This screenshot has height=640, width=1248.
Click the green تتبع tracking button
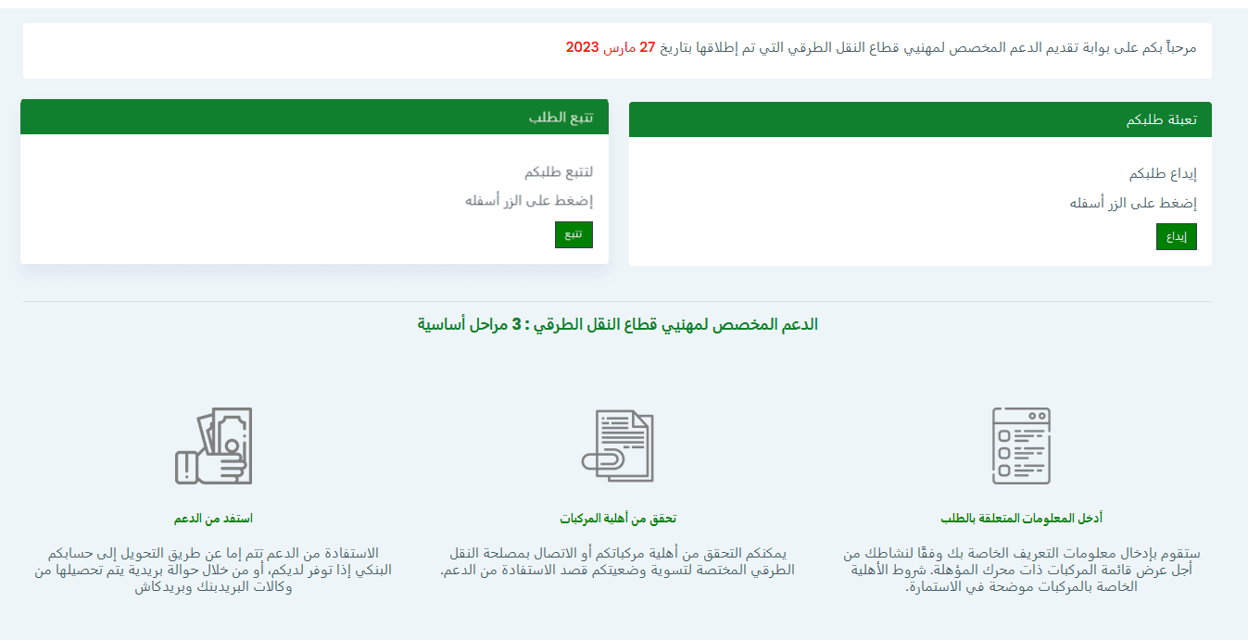pos(574,234)
